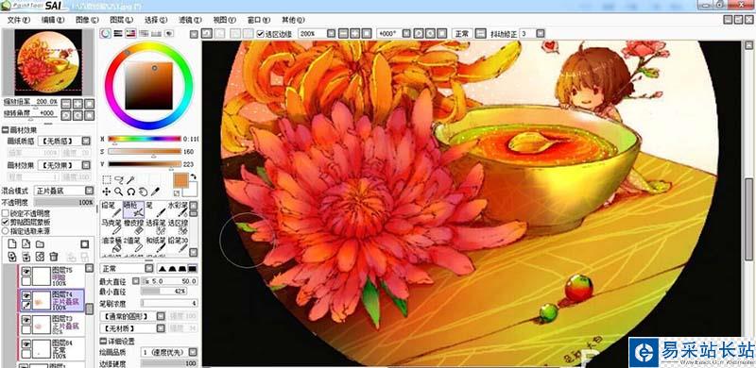
Task: Open the 图层 Layer menu
Action: pyautogui.click(x=121, y=20)
